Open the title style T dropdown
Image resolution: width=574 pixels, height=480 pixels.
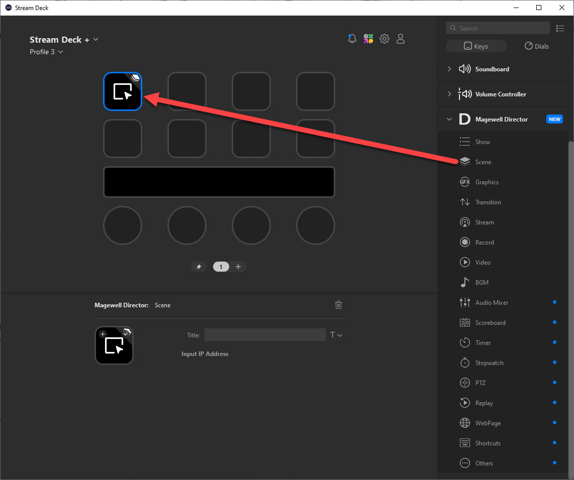pyautogui.click(x=336, y=335)
